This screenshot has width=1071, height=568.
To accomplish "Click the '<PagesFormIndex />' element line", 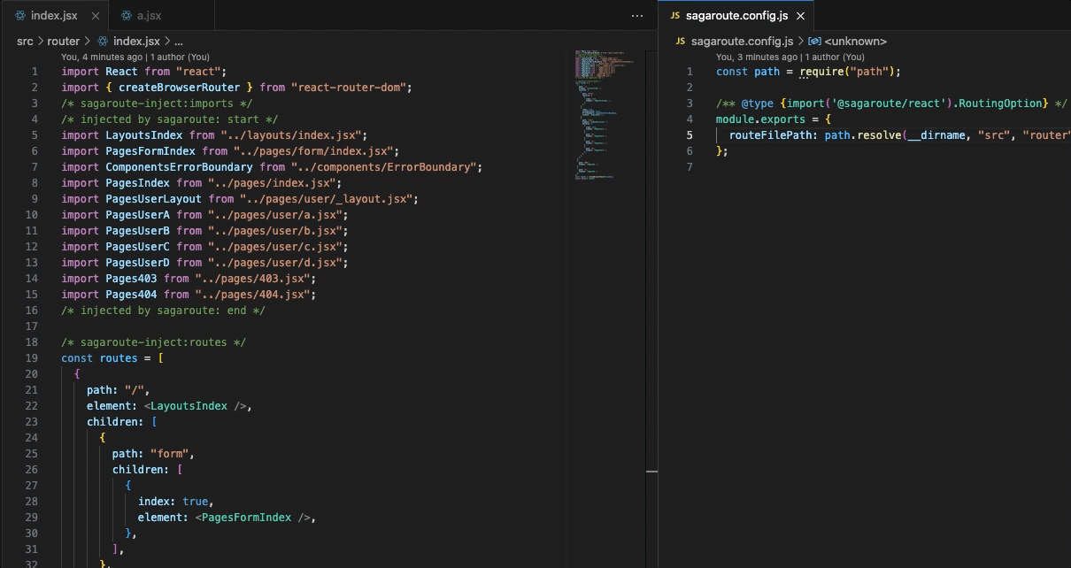I will tap(227, 518).
